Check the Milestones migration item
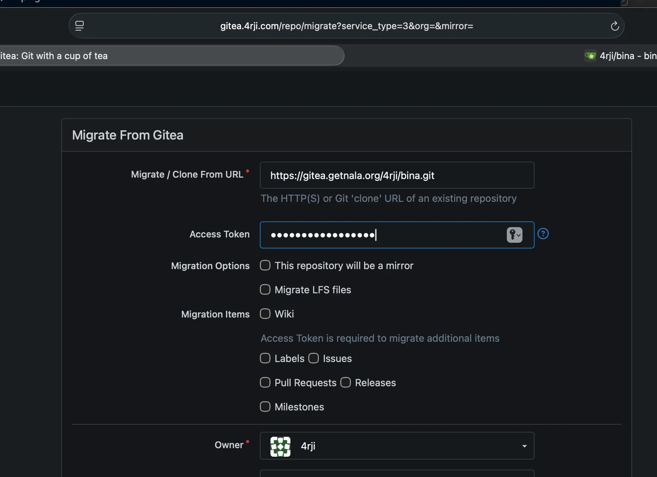 265,407
